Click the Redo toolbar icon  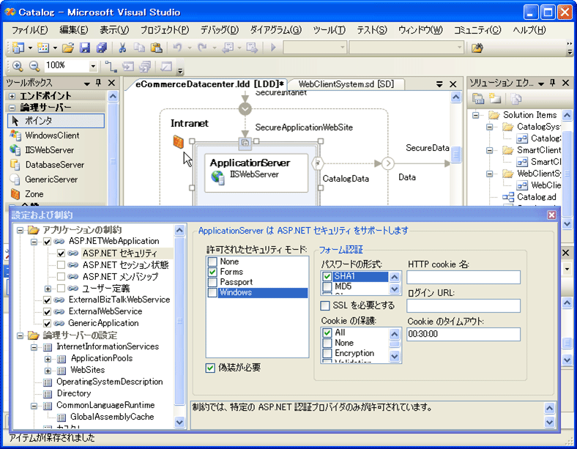tap(202, 48)
